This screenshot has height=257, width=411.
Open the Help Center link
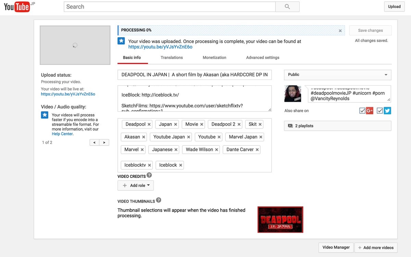click(x=62, y=134)
